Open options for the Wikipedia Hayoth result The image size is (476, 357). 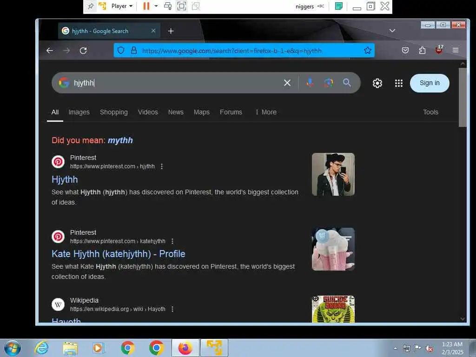(x=172, y=309)
